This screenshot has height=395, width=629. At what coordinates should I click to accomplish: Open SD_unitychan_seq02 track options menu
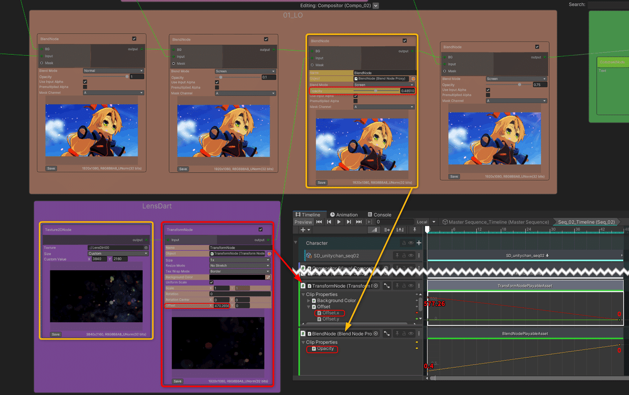tap(419, 256)
